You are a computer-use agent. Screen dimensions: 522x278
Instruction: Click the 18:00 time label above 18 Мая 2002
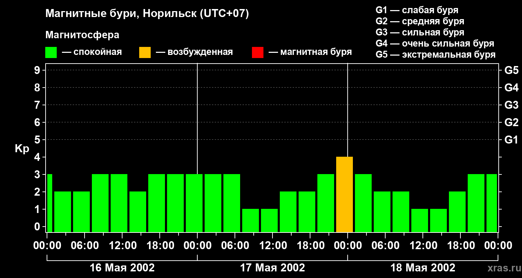click(460, 246)
